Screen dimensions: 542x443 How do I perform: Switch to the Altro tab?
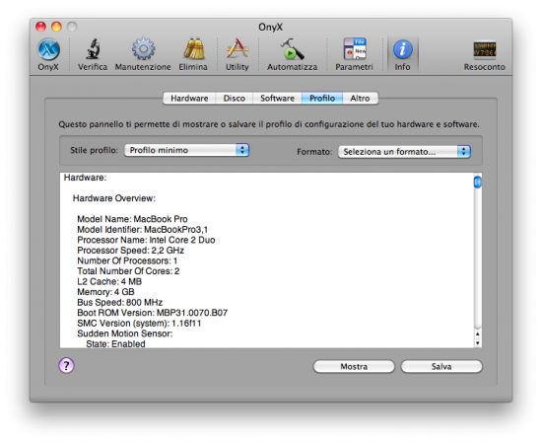(360, 99)
